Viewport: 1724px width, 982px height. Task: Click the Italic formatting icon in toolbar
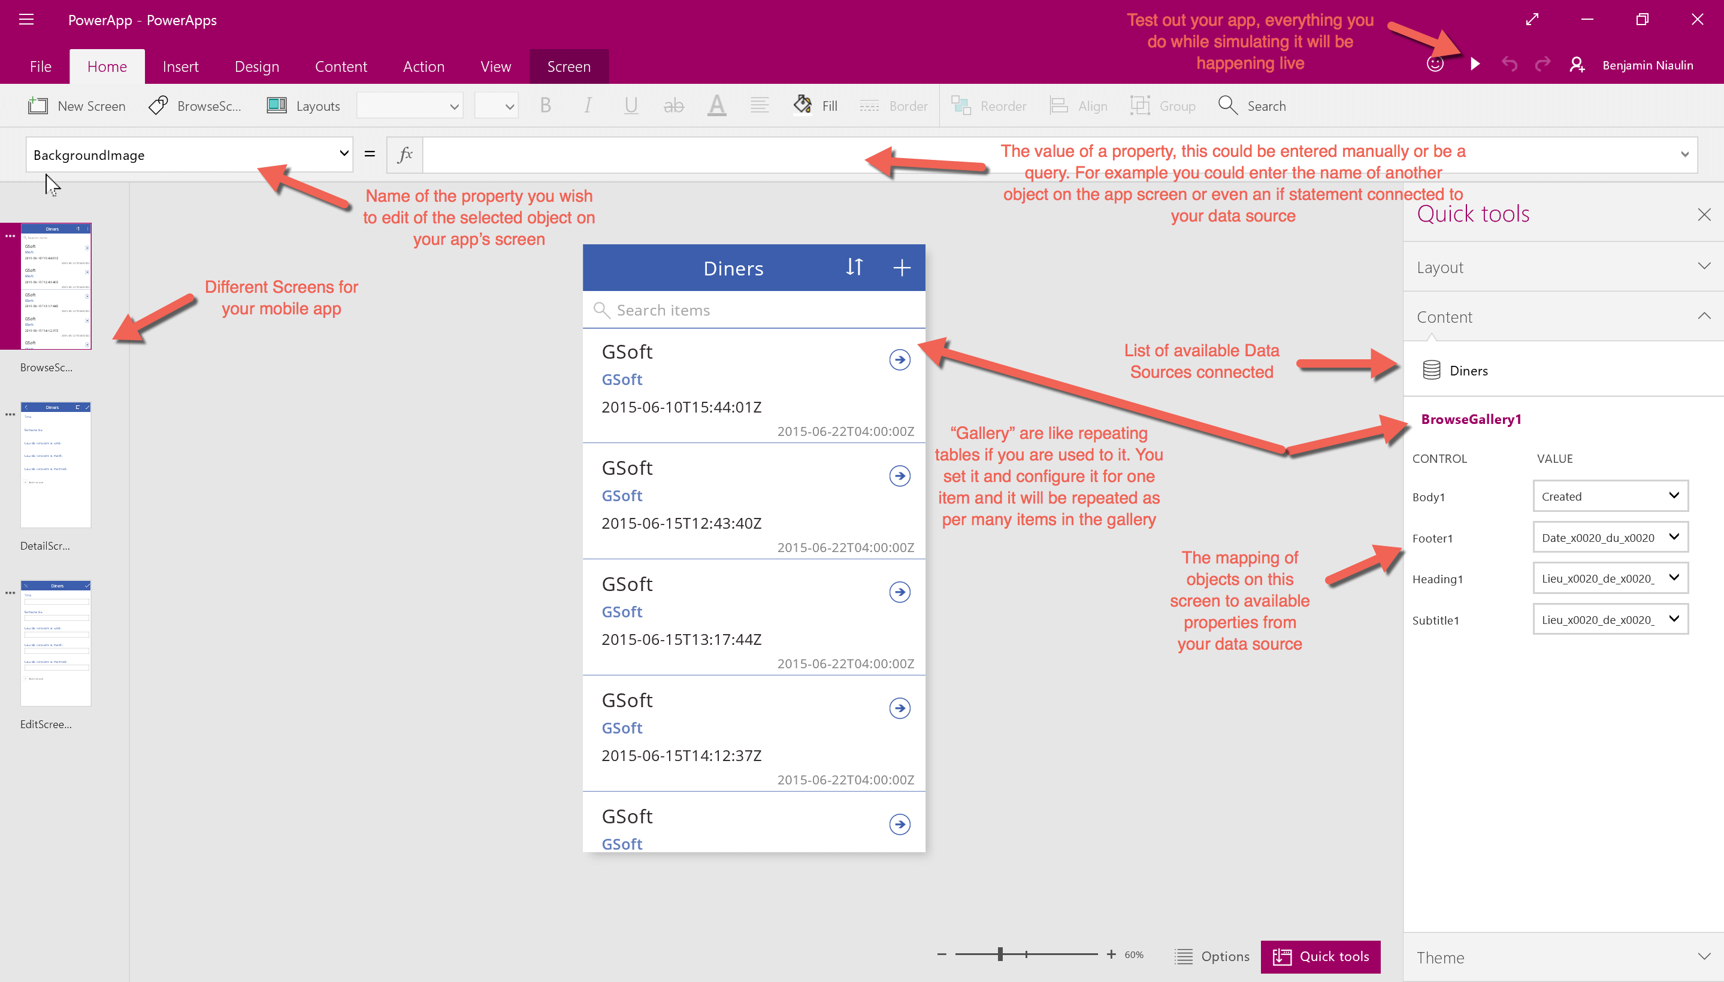pyautogui.click(x=587, y=105)
